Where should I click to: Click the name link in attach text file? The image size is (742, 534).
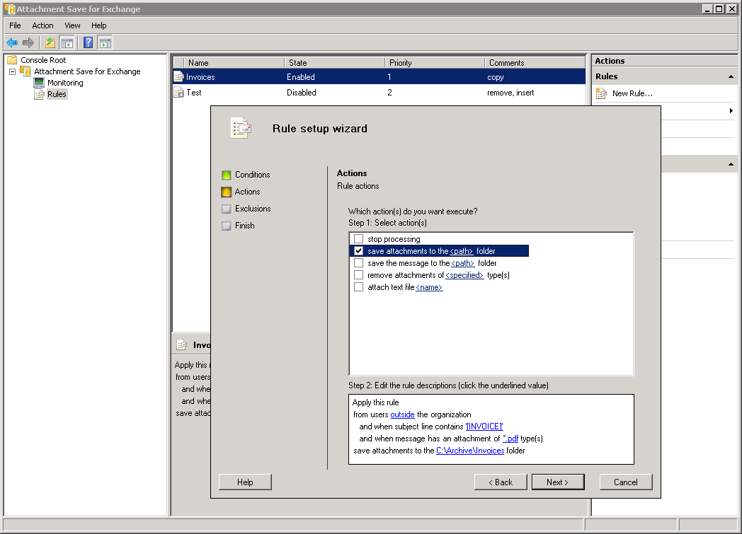coord(429,287)
